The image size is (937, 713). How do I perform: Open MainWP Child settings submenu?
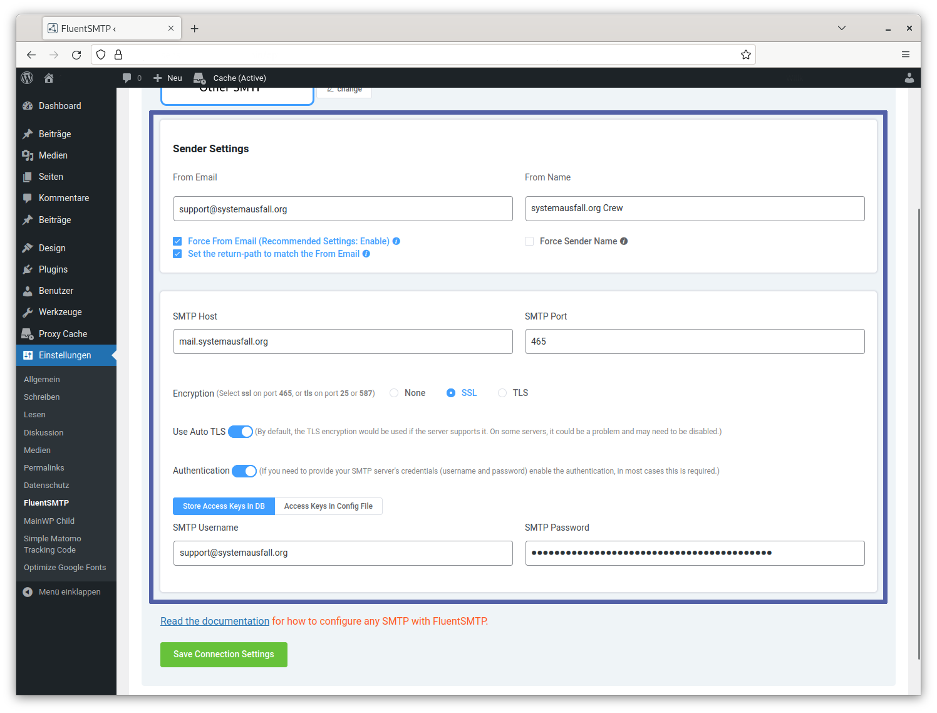coord(49,521)
